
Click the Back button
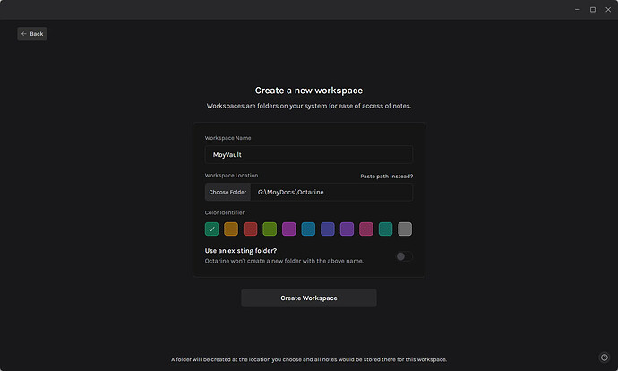click(31, 34)
